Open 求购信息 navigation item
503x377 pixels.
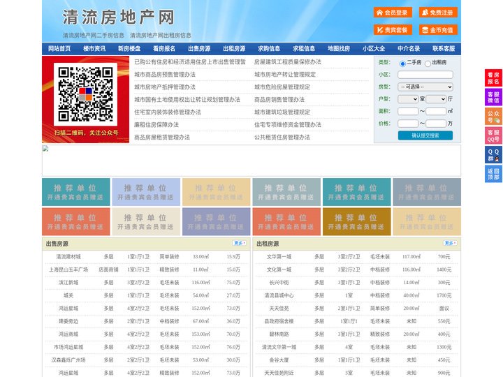click(x=269, y=49)
